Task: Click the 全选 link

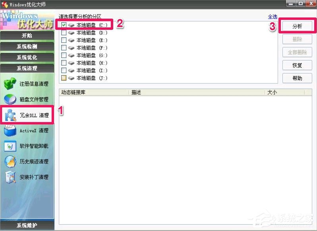Action: coord(273,17)
